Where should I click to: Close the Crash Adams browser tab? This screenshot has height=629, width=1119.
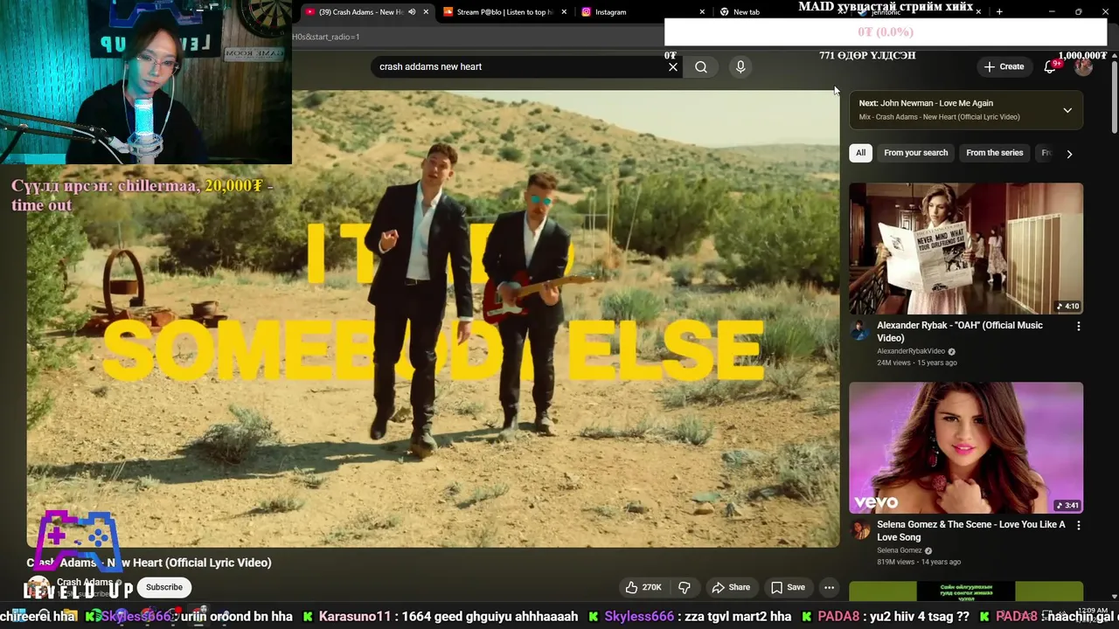426,12
